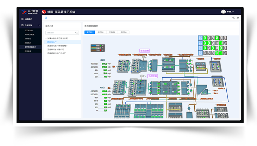Click the user avatar icon at top right
This screenshot has width=257, height=146.
(223, 12)
